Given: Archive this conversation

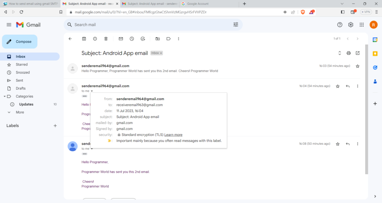Looking at the screenshot, I should click(84, 39).
